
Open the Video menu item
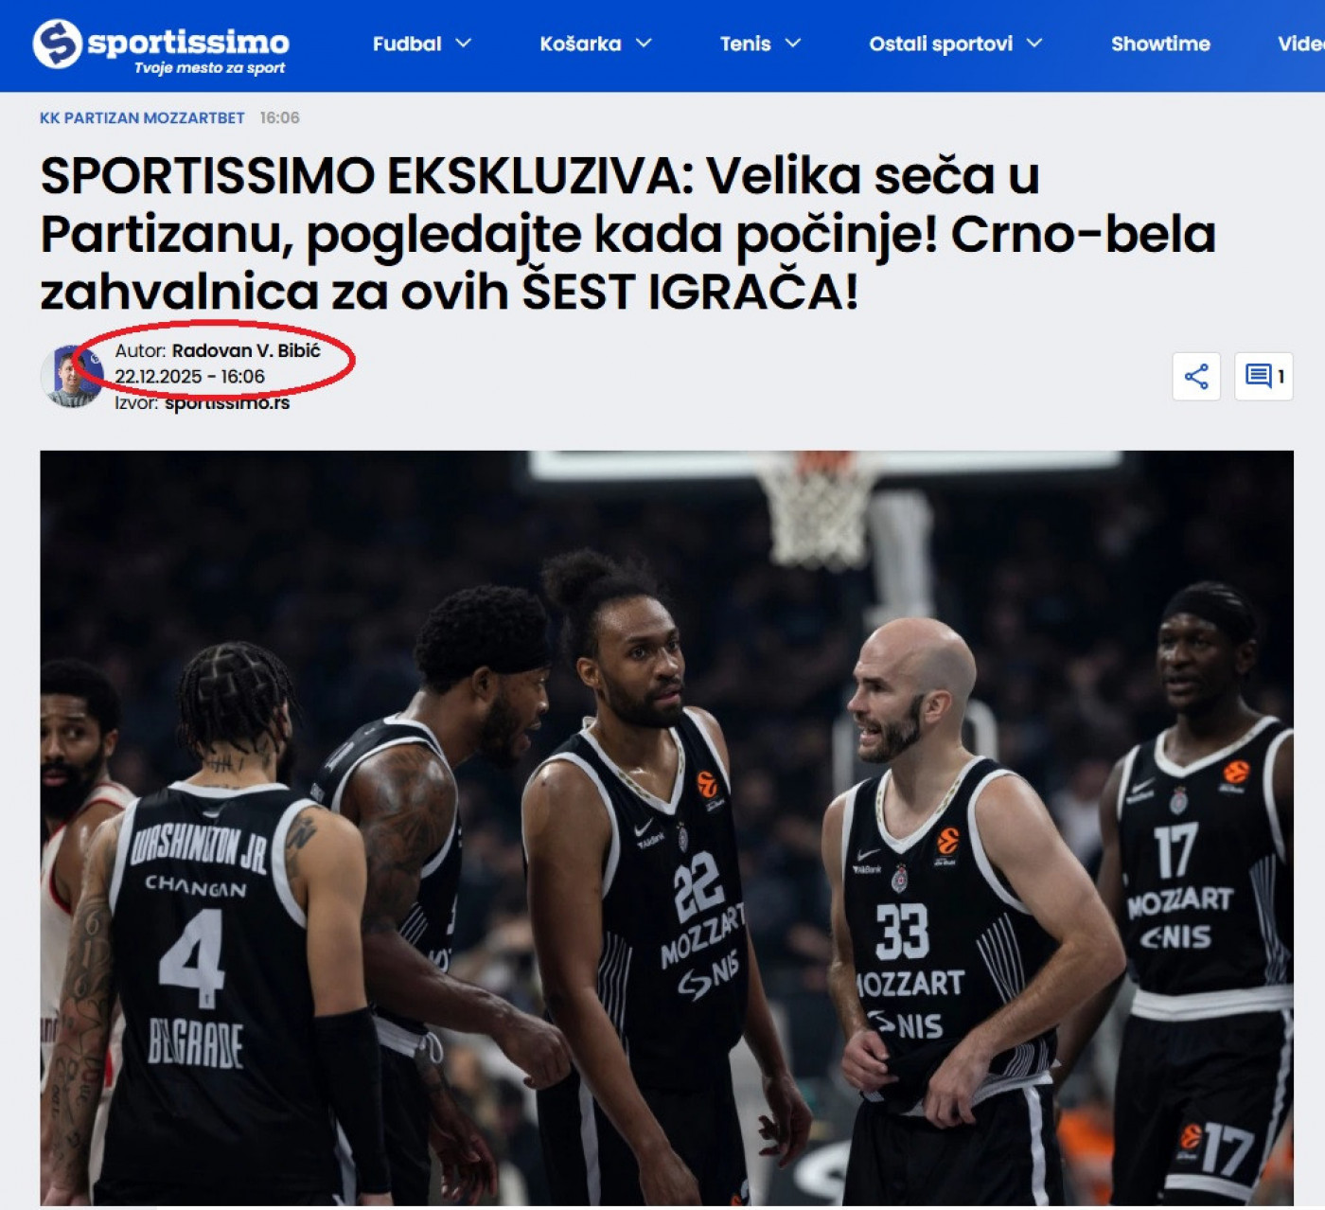pos(1300,44)
